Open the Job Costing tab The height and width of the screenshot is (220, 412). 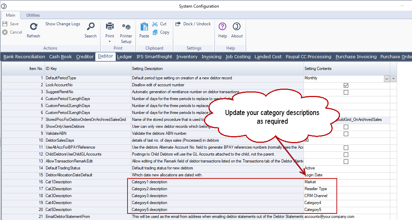click(x=238, y=57)
